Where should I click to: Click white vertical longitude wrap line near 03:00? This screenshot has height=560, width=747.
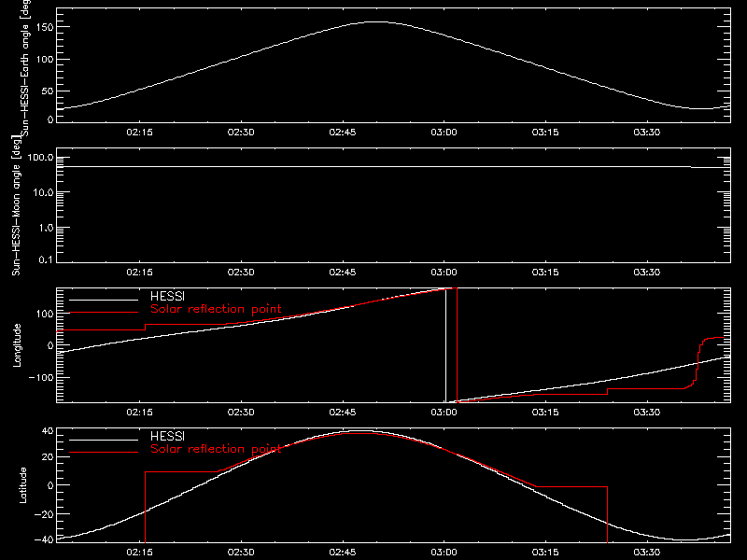pos(446,345)
